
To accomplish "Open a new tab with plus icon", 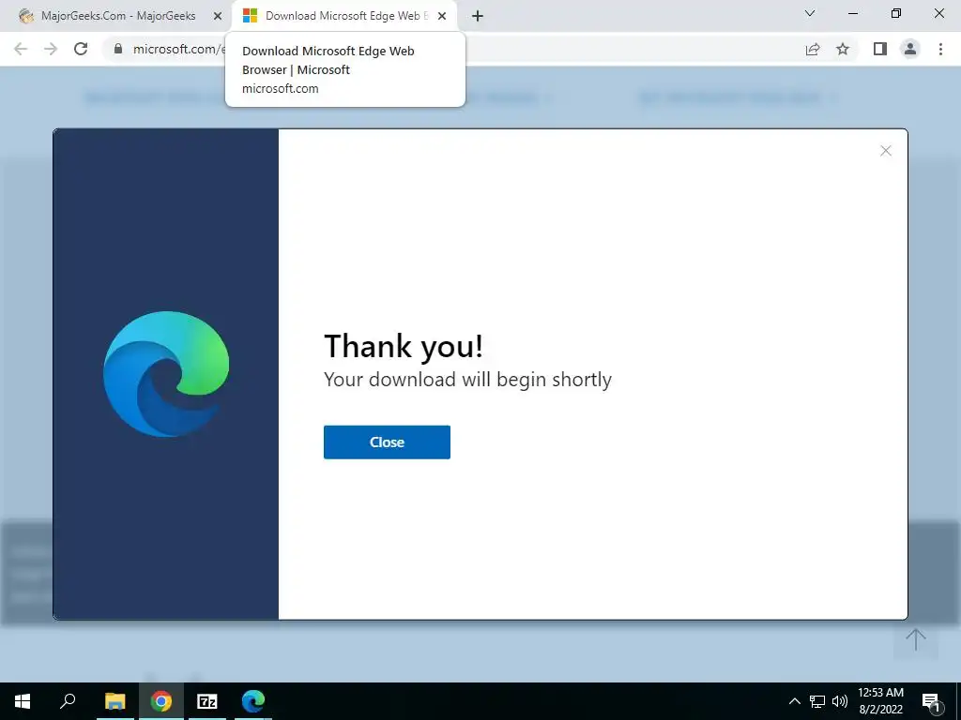I will (x=478, y=16).
